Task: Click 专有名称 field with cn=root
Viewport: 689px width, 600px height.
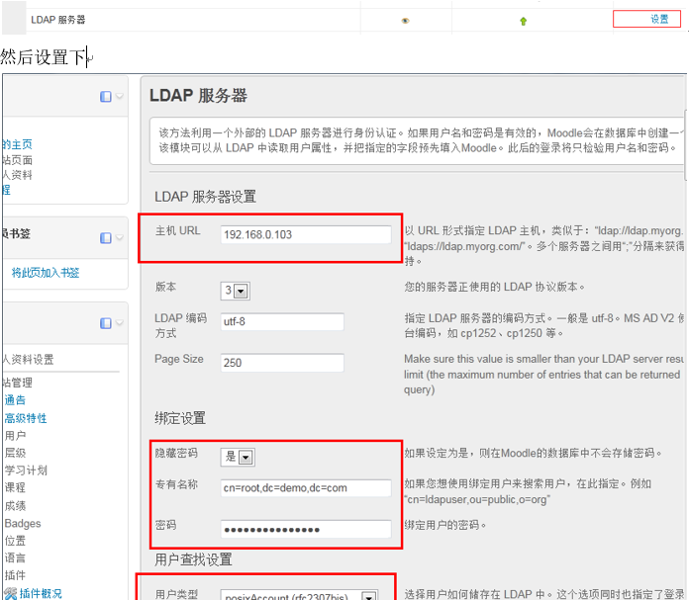Action: coord(305,488)
